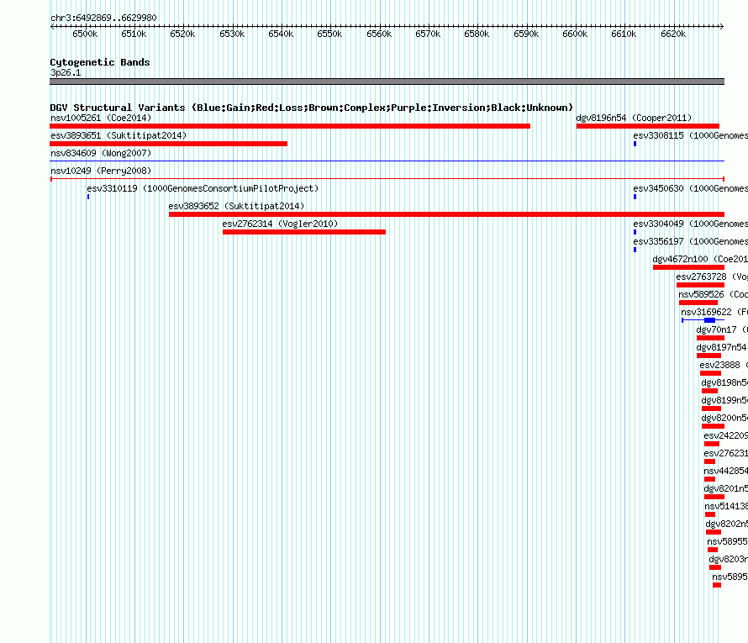The height and width of the screenshot is (643, 748).
Task: Click the gray 3p26.1 cytogenetic band bar
Action: click(x=387, y=82)
